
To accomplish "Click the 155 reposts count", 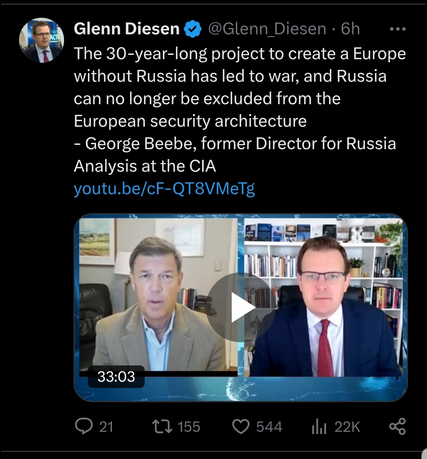I will [189, 427].
